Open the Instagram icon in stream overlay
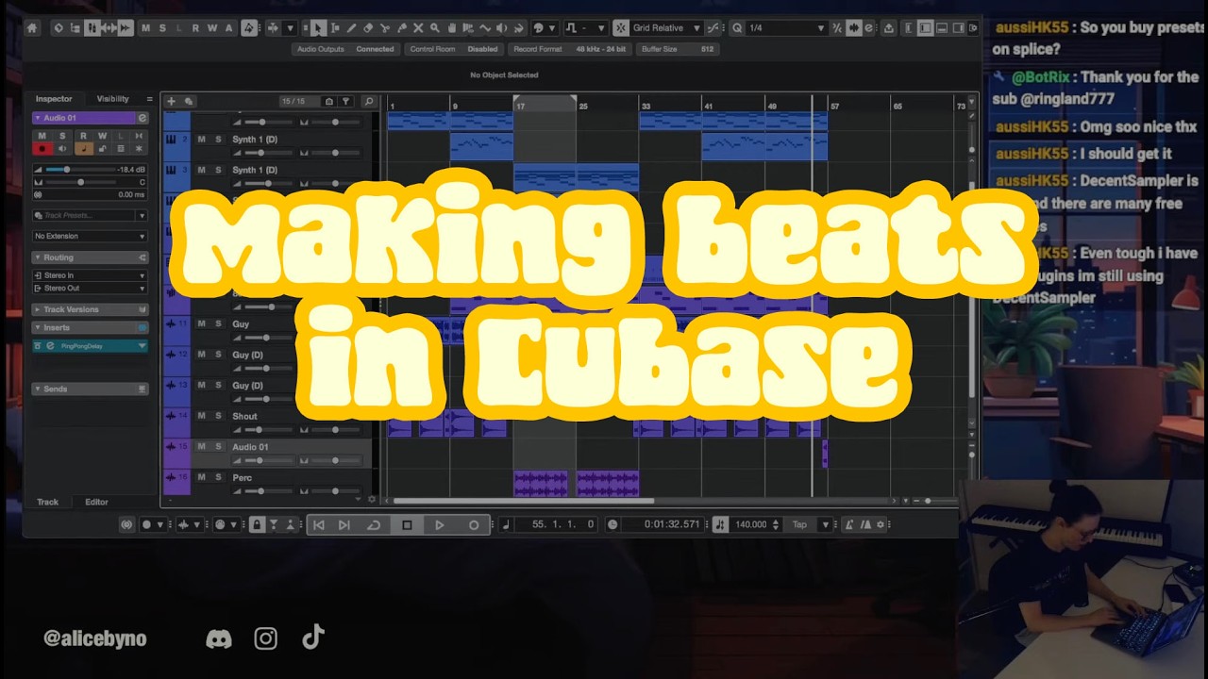The height and width of the screenshot is (679, 1208). pos(266,638)
